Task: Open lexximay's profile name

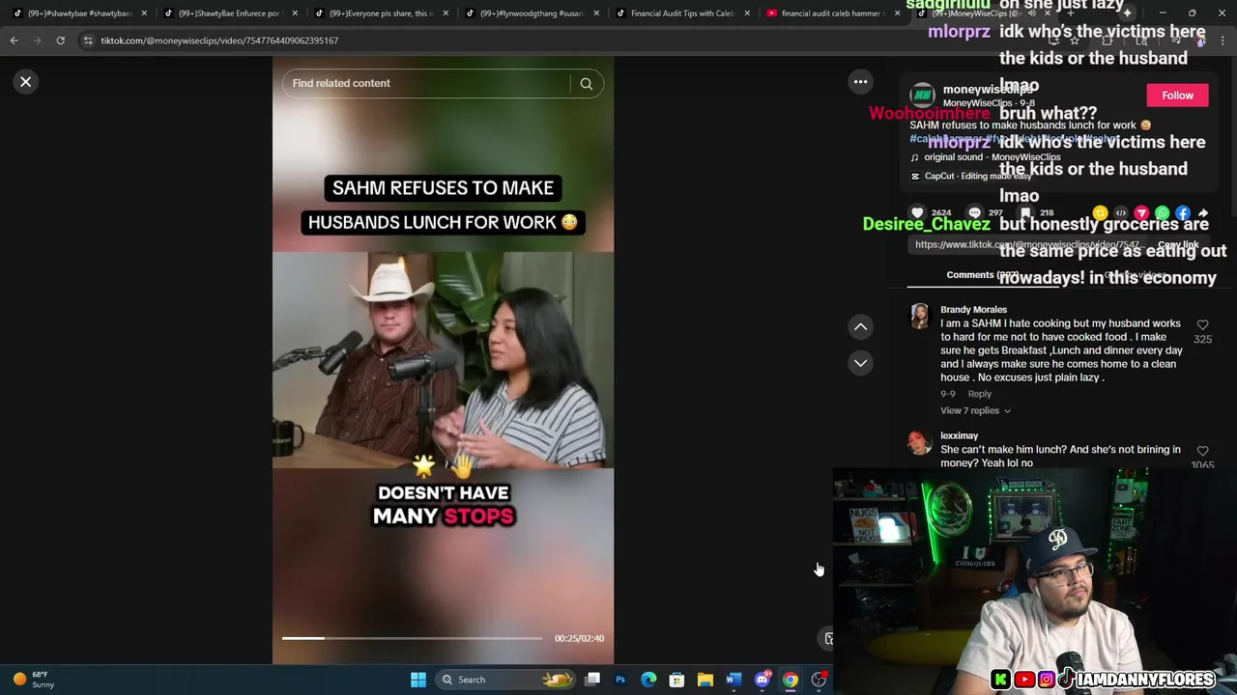Action: 959,435
